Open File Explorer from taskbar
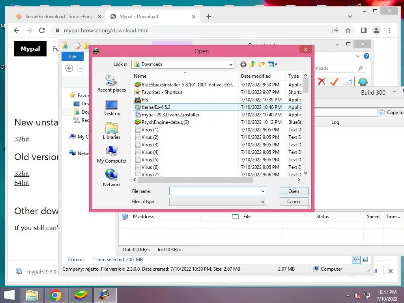This screenshot has height=303, width=404. click(32, 295)
